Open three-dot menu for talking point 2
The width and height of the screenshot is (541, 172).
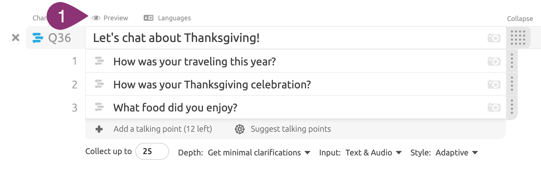click(512, 84)
